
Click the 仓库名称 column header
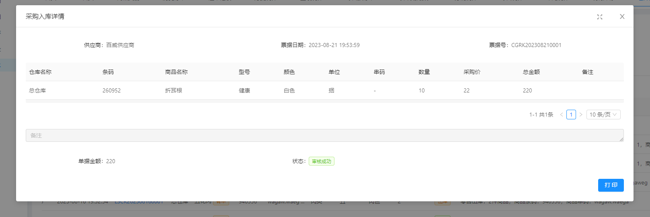[x=40, y=72]
